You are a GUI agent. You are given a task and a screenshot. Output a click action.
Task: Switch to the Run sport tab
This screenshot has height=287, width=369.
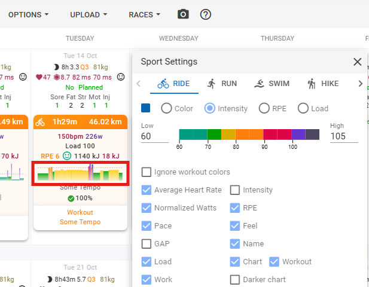coord(222,84)
